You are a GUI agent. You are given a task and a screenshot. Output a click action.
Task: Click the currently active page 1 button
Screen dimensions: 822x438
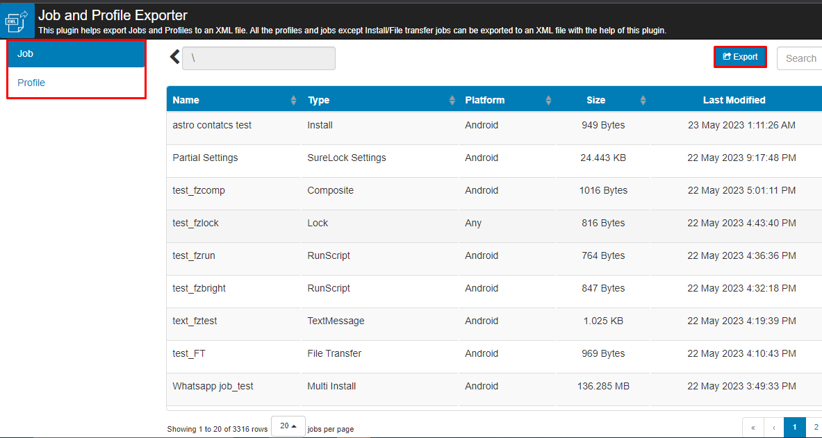click(x=794, y=427)
